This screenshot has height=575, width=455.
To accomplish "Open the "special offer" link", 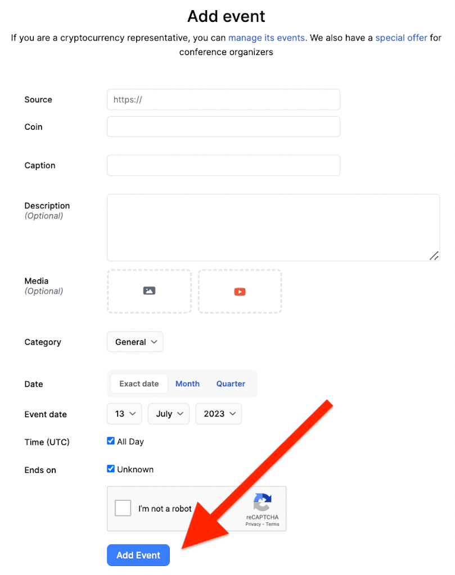I will click(401, 38).
